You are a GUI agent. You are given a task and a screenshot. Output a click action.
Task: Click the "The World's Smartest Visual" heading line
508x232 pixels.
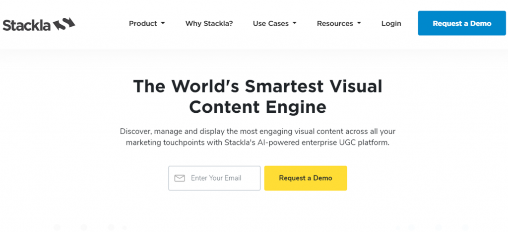[x=257, y=87]
